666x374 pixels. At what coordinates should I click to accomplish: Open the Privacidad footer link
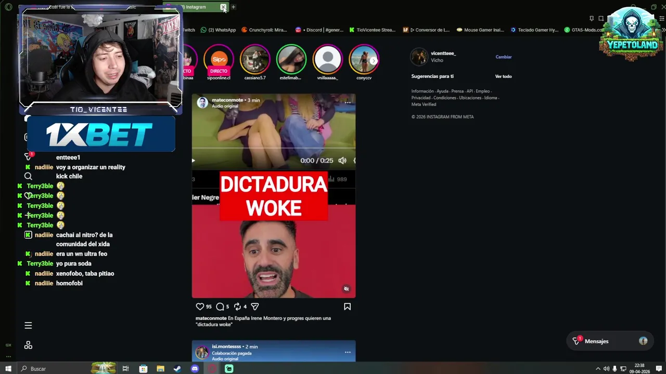(x=420, y=98)
